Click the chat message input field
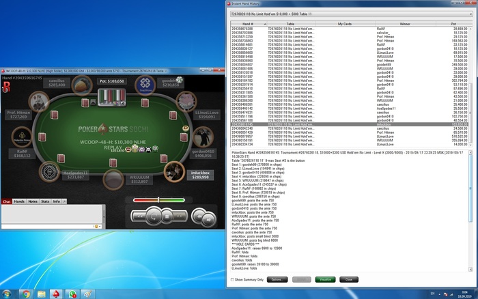The height and width of the screenshot is (299, 478). pyautogui.click(x=47, y=226)
